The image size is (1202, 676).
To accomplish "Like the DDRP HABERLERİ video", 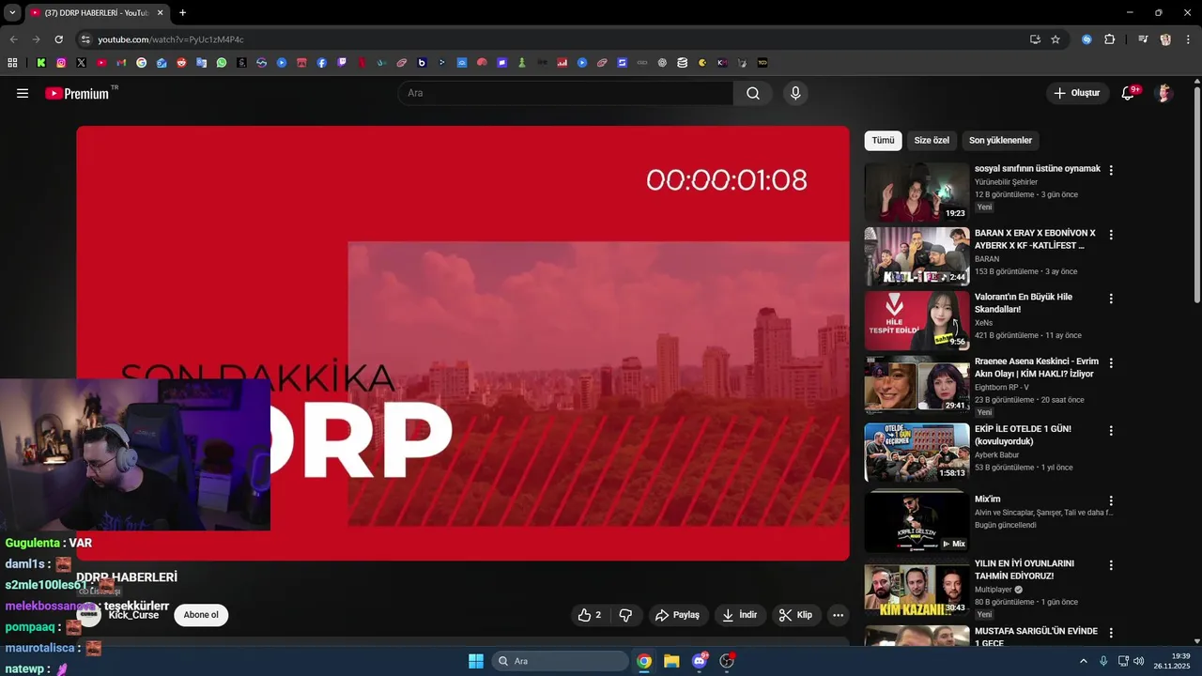I will 590,615.
